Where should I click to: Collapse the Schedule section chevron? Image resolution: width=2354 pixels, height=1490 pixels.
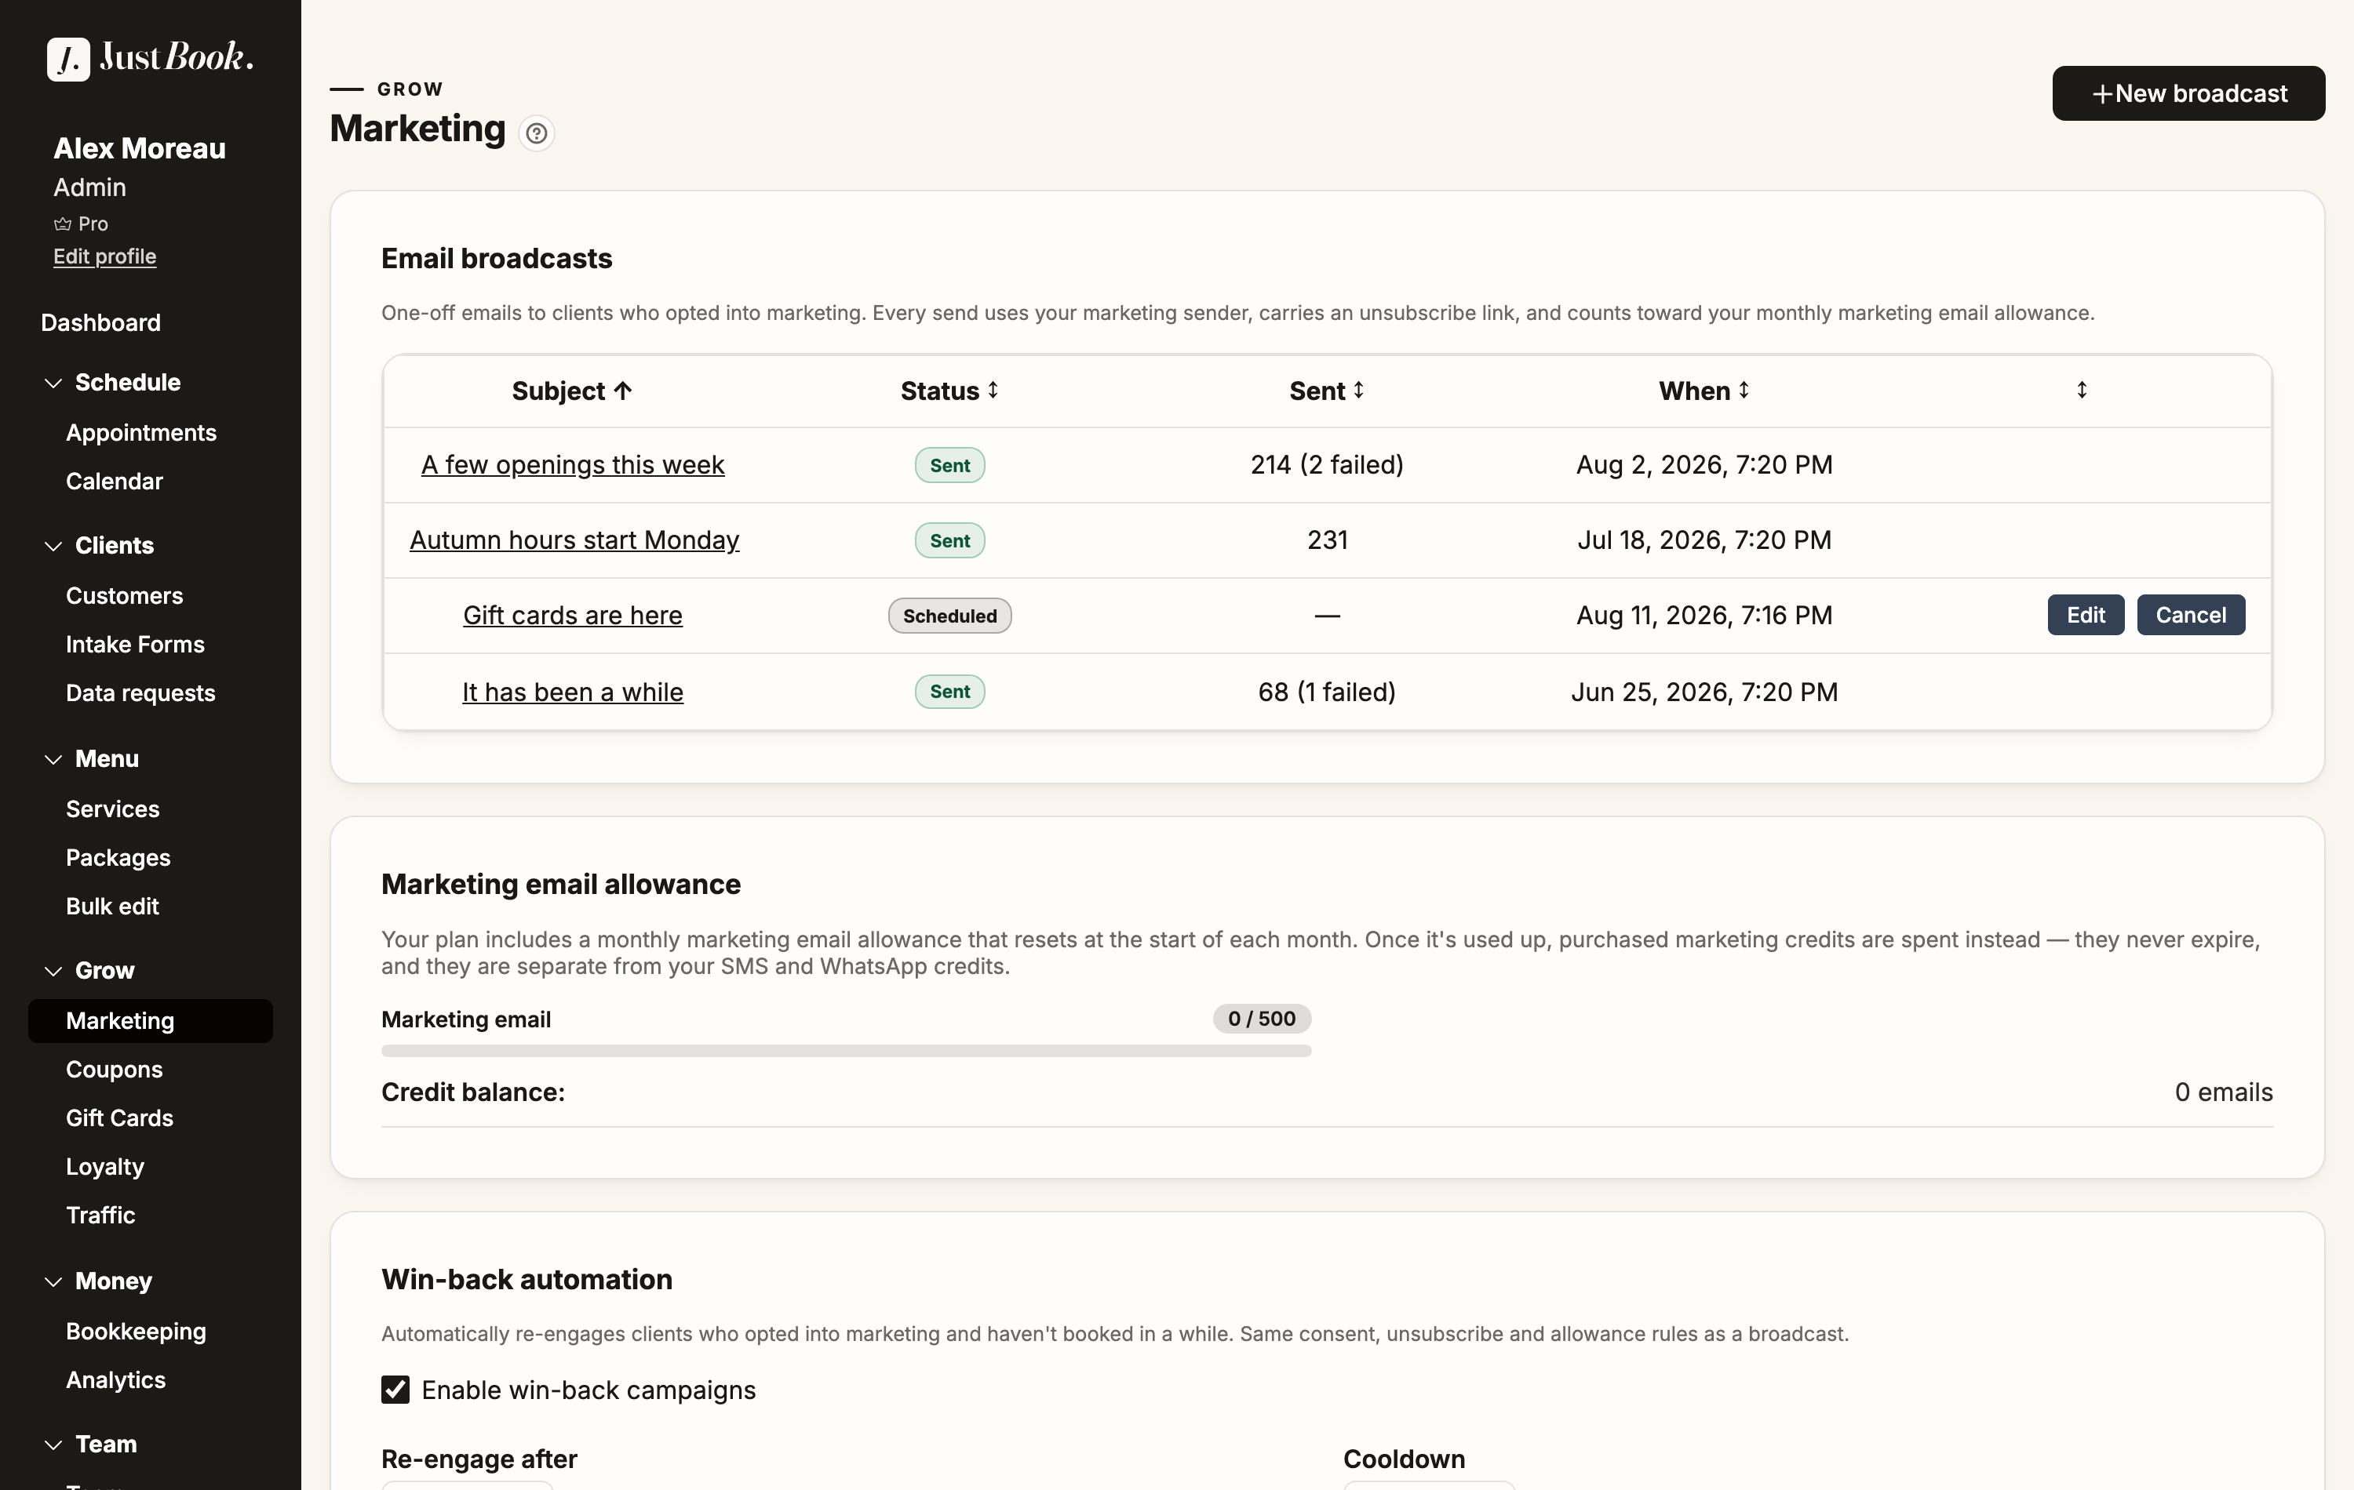pyautogui.click(x=54, y=383)
